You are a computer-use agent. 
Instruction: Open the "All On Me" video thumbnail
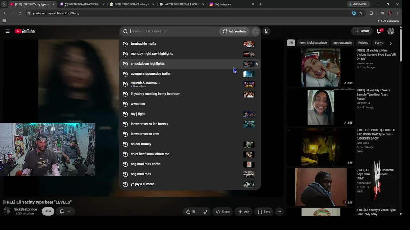[321, 67]
